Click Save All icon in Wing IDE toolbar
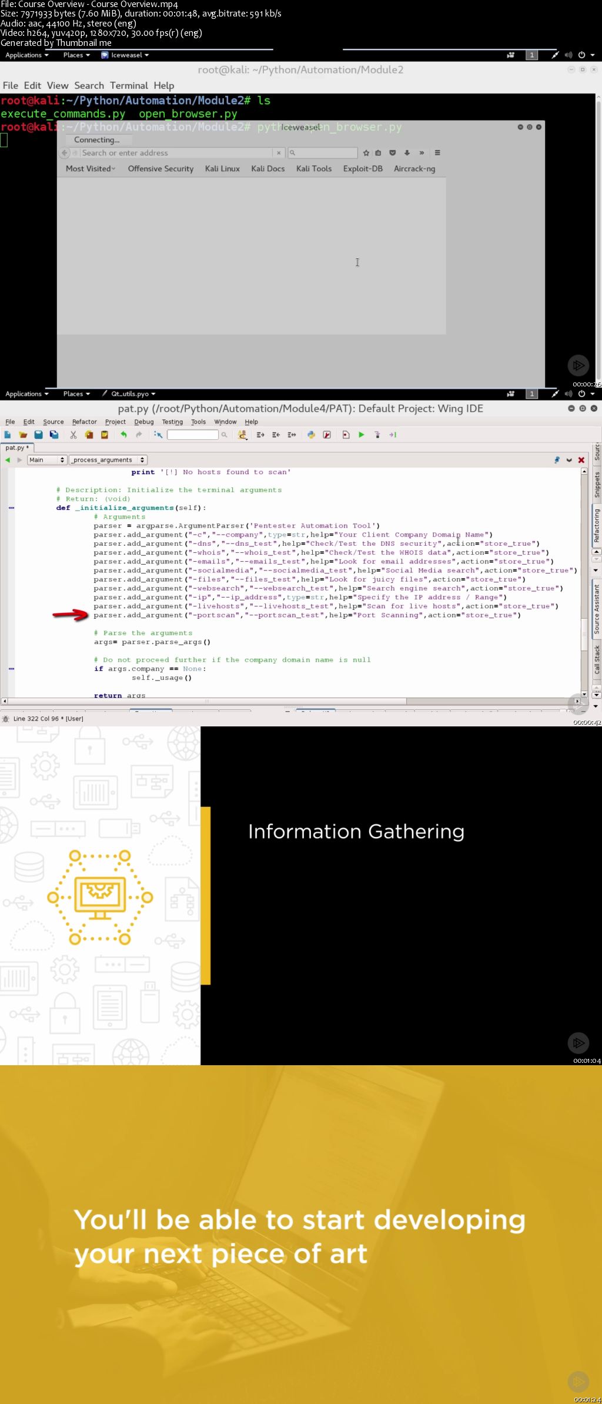The height and width of the screenshot is (1404, 602). [x=54, y=435]
